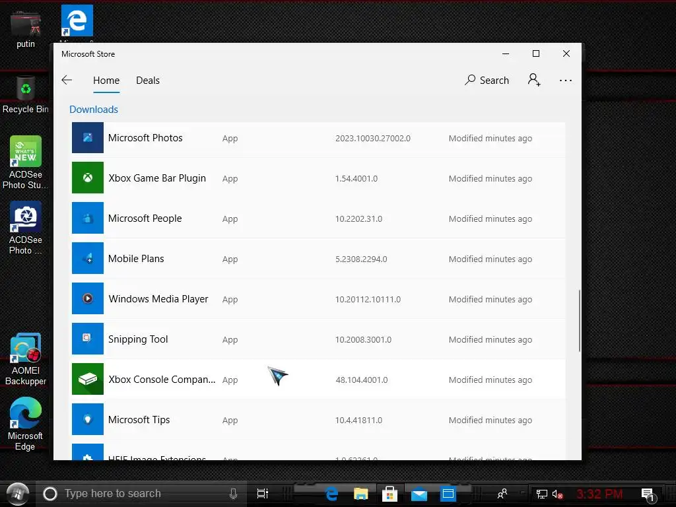Select the Mobile Plans name
The width and height of the screenshot is (676, 507).
pos(136,259)
